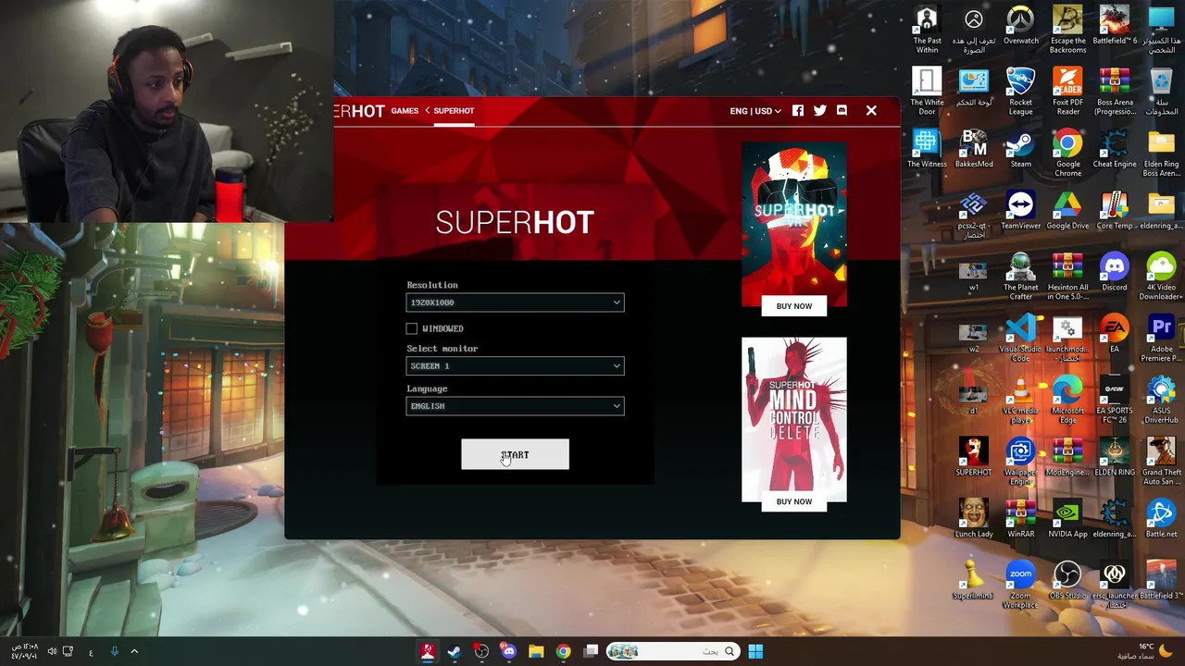This screenshot has height=666, width=1185.
Task: Open SUPERHOT launcher's Twitter icon
Action: coord(820,111)
